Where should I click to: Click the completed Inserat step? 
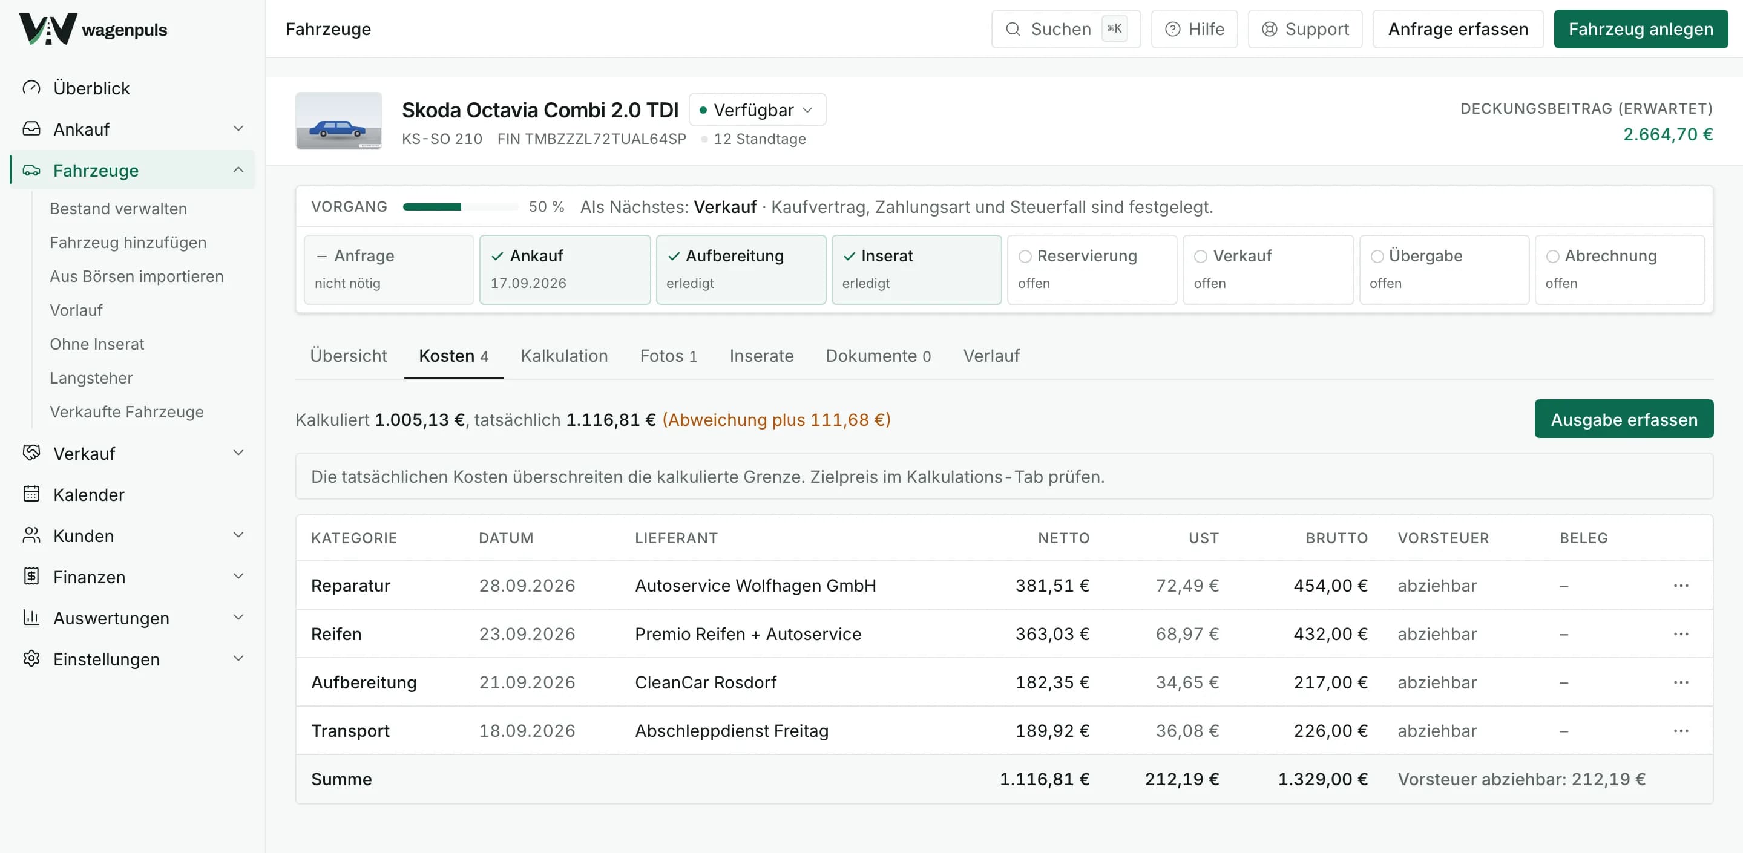pyautogui.click(x=916, y=270)
